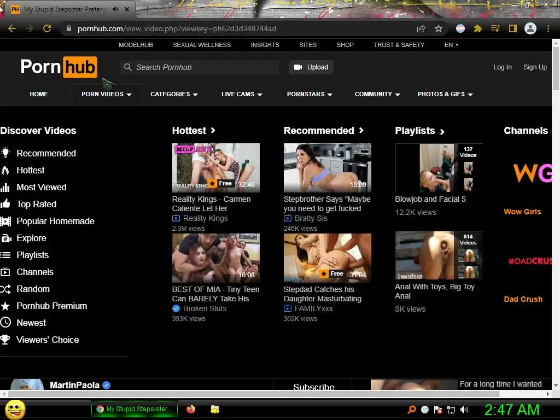
Task: Click the Random shuffle icon in sidebar
Action: tap(5, 289)
